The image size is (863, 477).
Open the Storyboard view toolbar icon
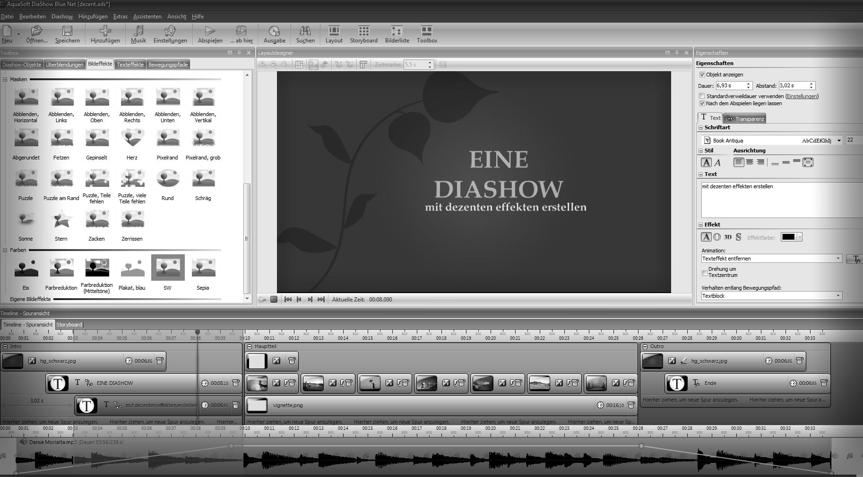pos(363,31)
